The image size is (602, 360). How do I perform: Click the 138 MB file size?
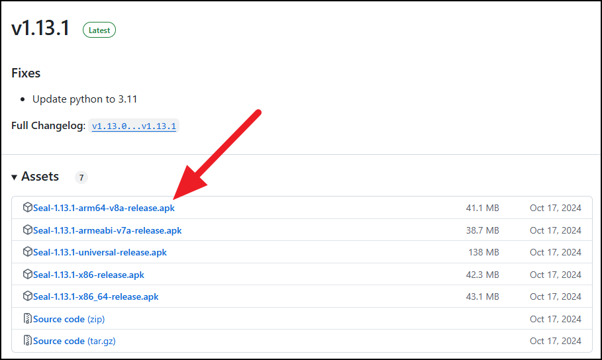[x=483, y=253]
